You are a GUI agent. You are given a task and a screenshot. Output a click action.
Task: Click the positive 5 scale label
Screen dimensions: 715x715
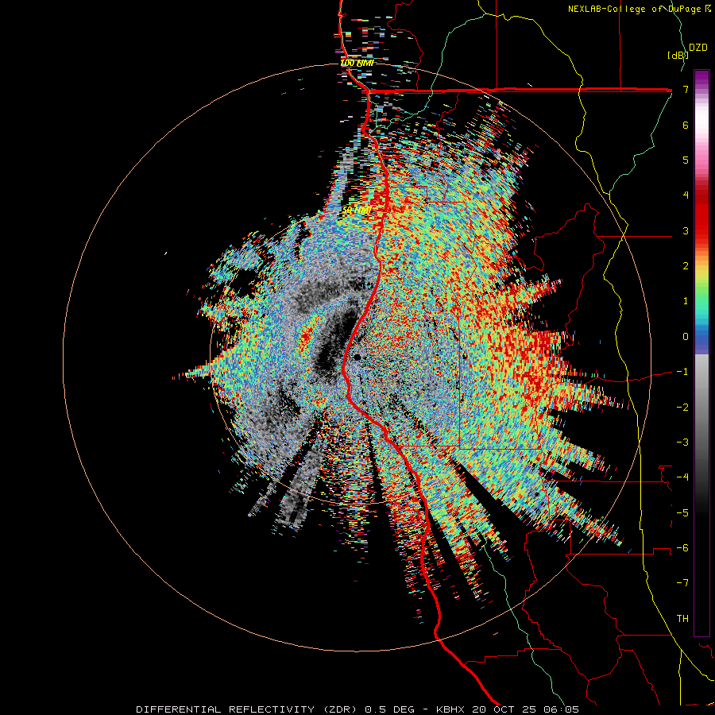(686, 160)
